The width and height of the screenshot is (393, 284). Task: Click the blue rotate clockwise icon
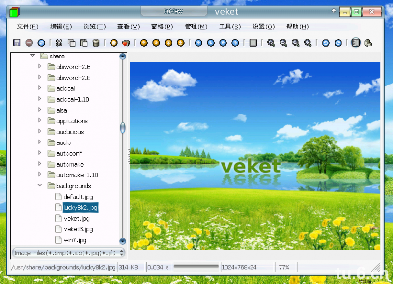(338, 43)
